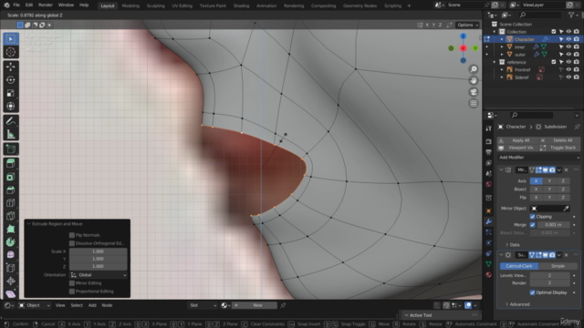584x328 pixels.
Task: Select the Poly Build tool
Action: pos(10,229)
